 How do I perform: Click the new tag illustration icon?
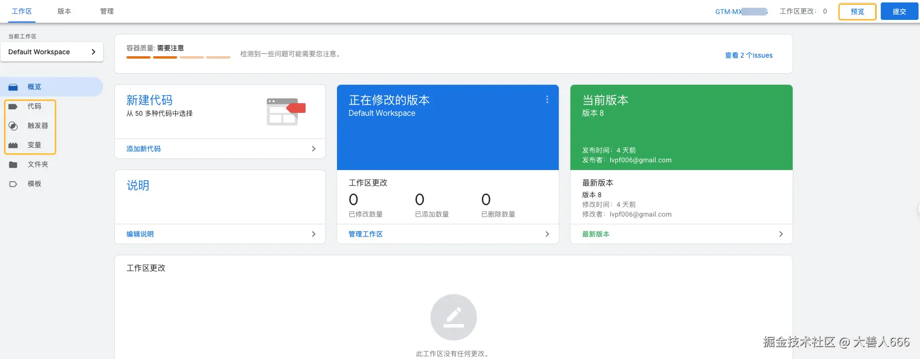point(286,111)
